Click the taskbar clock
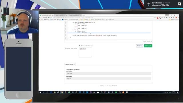183x103 pixels. [174, 92]
